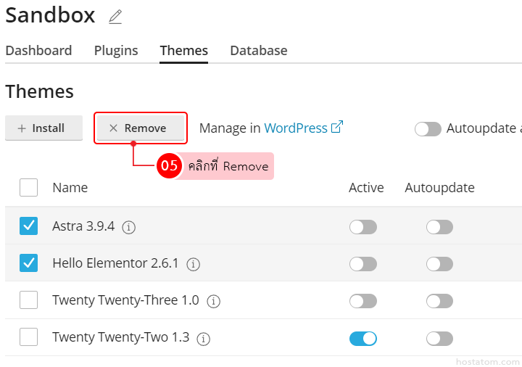
Task: Switch to the Dashboard tab
Action: pyautogui.click(x=38, y=51)
